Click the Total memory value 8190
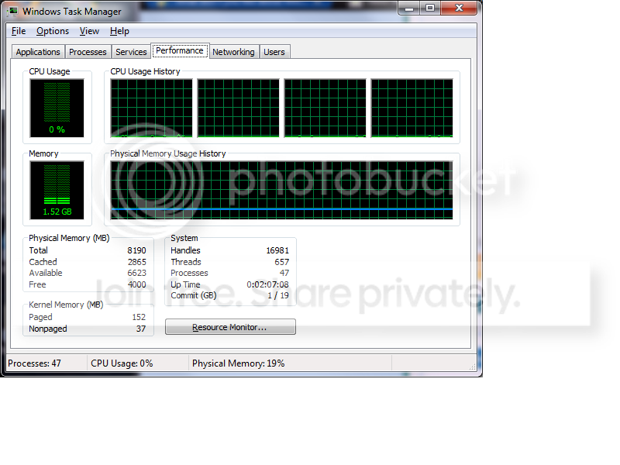 click(137, 250)
